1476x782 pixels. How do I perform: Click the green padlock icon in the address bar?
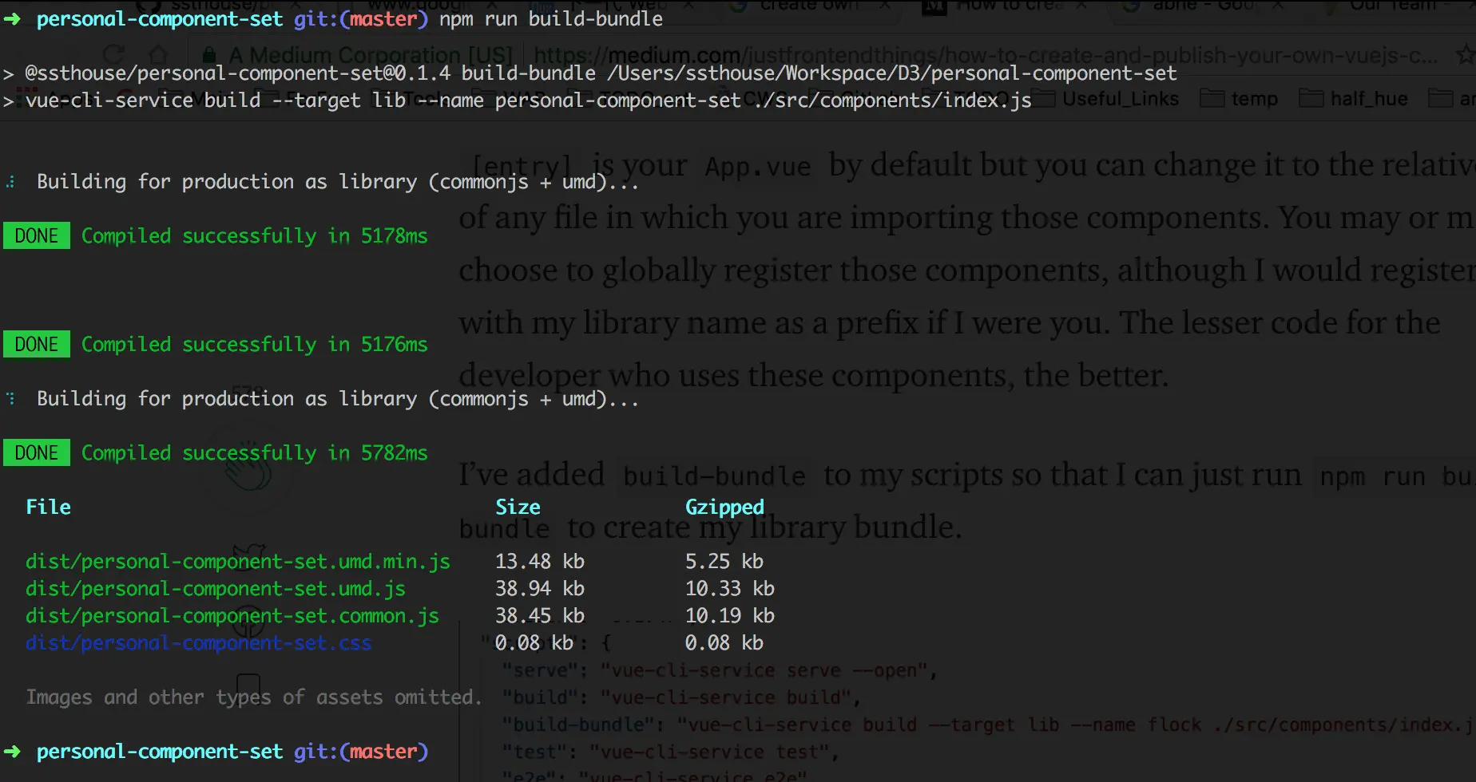click(209, 55)
